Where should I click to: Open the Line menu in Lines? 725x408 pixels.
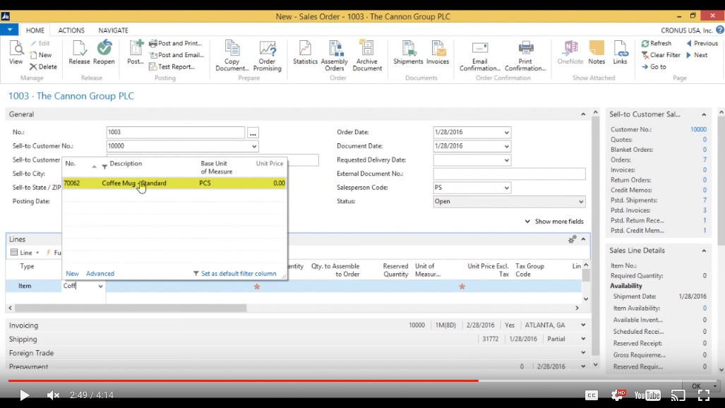25,253
